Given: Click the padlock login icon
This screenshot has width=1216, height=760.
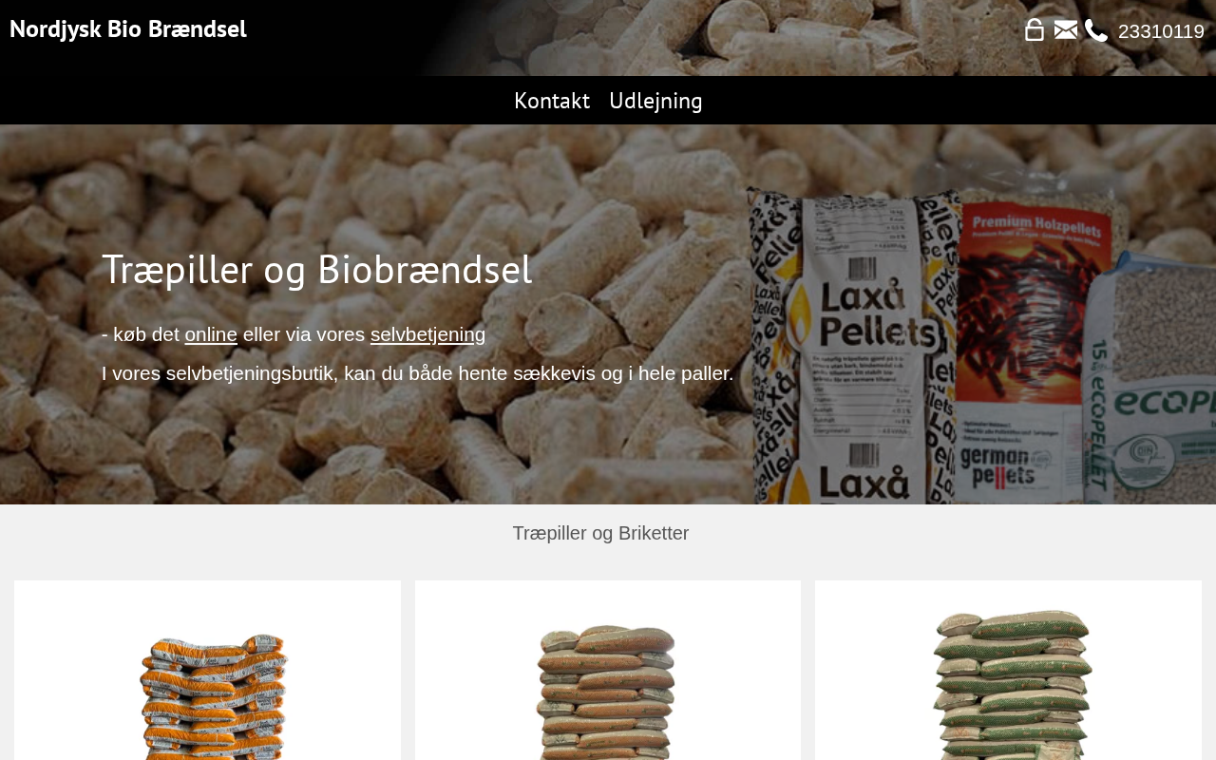Looking at the screenshot, I should [x=1035, y=30].
